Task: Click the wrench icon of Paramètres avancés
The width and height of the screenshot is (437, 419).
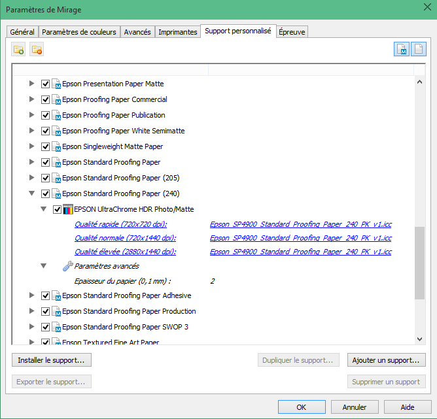Action: coord(68,266)
